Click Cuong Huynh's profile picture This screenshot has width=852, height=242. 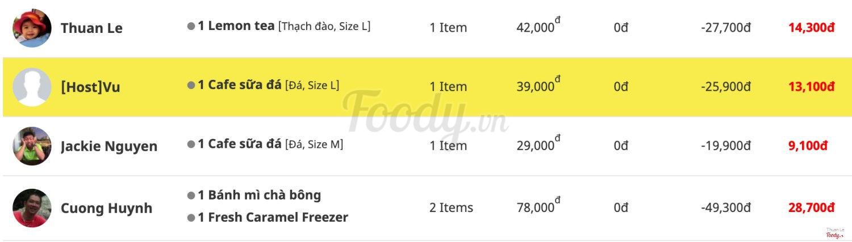coord(32,208)
